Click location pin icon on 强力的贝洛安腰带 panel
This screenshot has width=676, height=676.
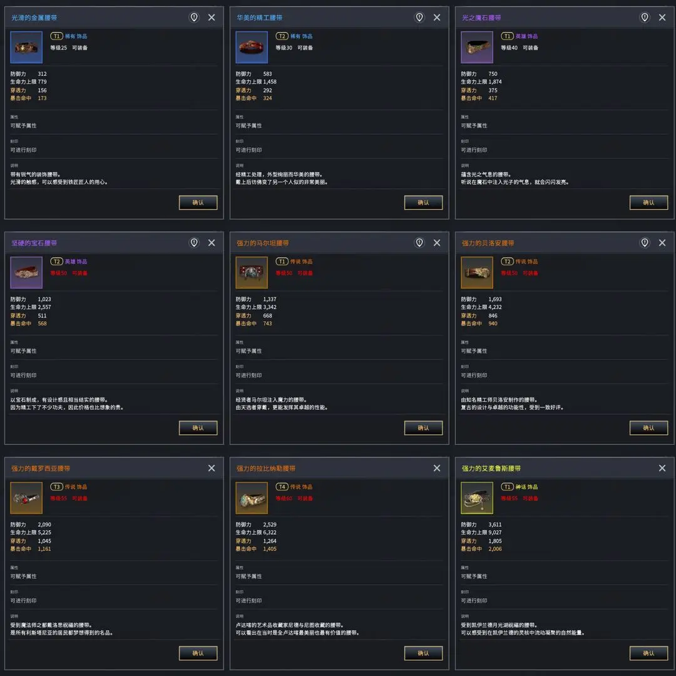click(645, 243)
